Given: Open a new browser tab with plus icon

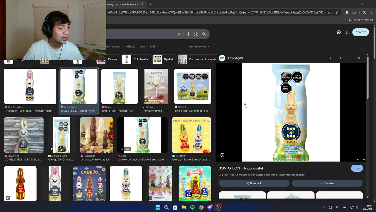Looking at the screenshot, I should coord(150,4).
